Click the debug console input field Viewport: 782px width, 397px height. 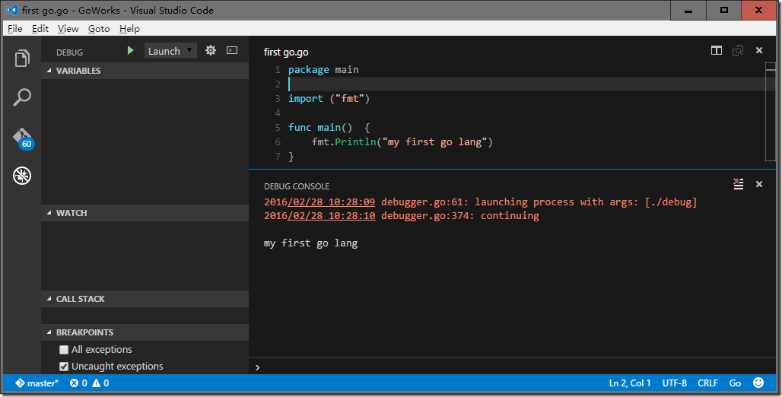(510, 367)
